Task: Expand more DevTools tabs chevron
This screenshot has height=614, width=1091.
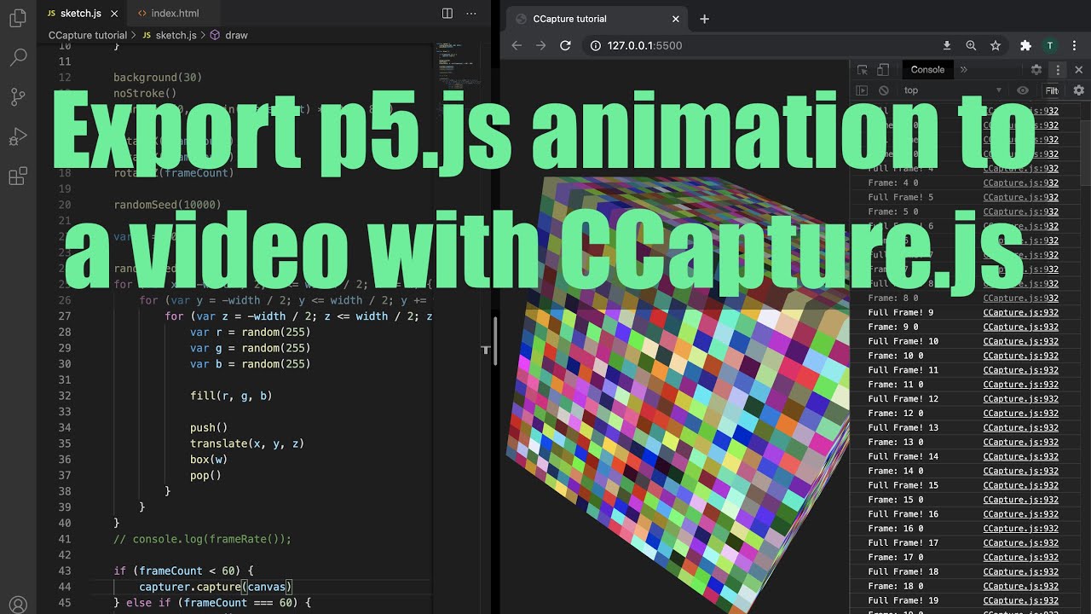Action: click(964, 70)
